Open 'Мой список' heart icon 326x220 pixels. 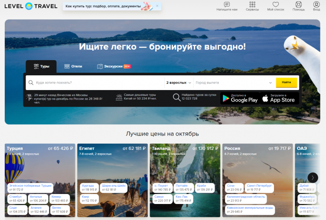click(276, 4)
